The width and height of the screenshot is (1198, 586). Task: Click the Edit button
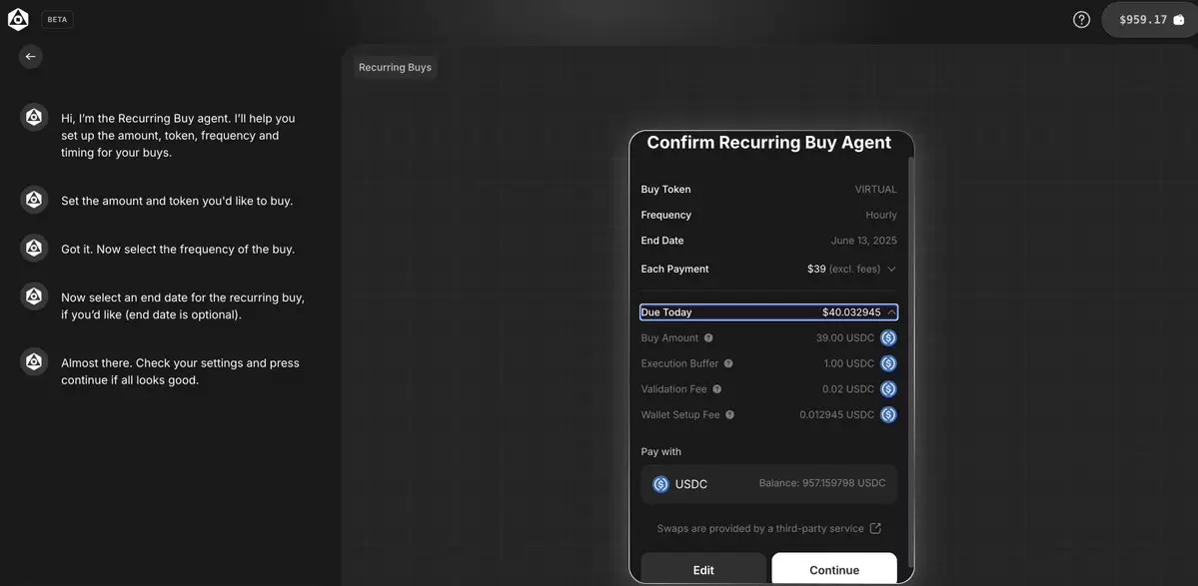pos(702,569)
